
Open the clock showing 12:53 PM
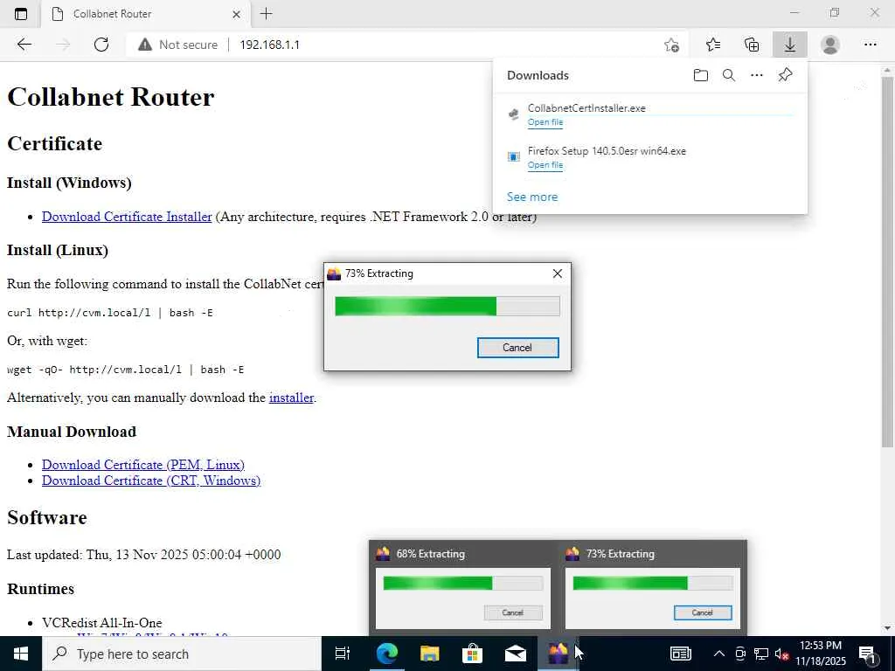(x=821, y=654)
